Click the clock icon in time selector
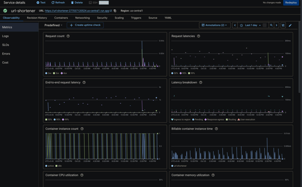 pos(241,25)
